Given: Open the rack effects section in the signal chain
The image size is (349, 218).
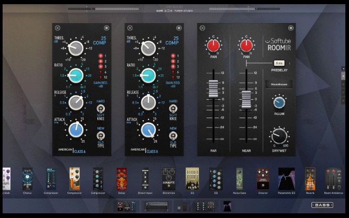Looking at the screenshot, I should click(206, 206).
